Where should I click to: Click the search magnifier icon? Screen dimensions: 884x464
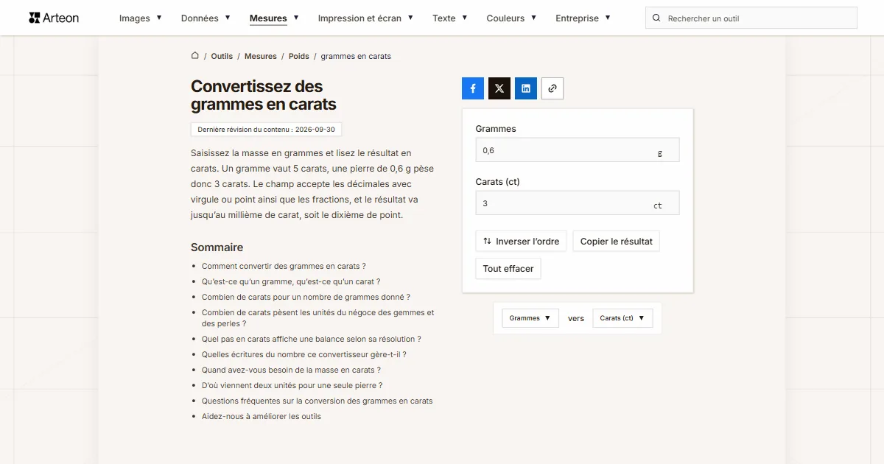[x=656, y=18]
